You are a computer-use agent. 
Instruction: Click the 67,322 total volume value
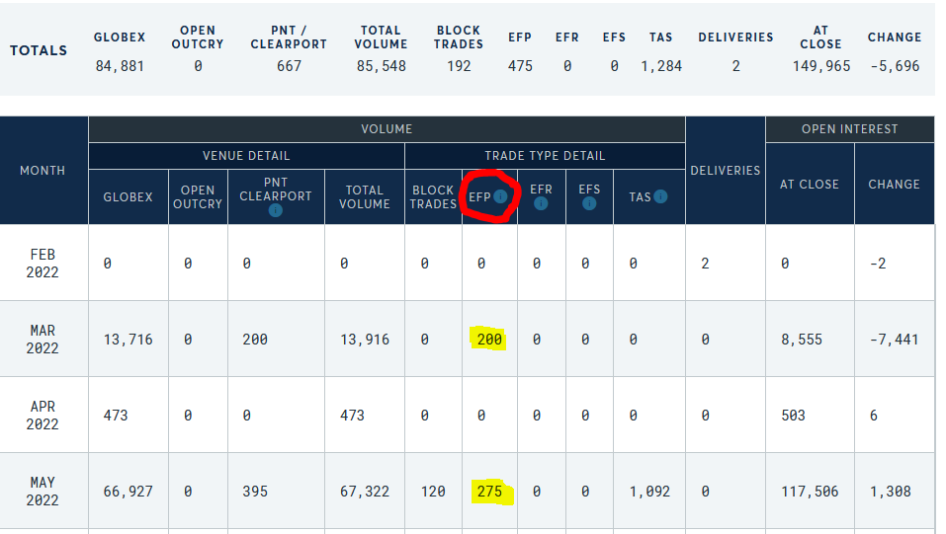(365, 492)
